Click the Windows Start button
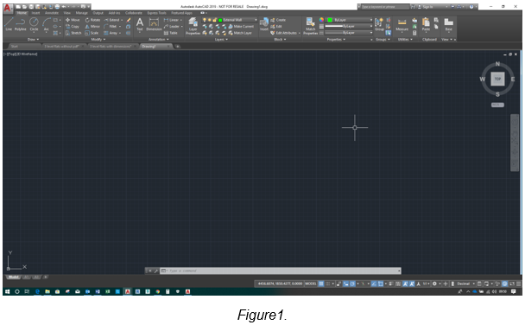Screen dimensions: 525x325 click(7, 291)
